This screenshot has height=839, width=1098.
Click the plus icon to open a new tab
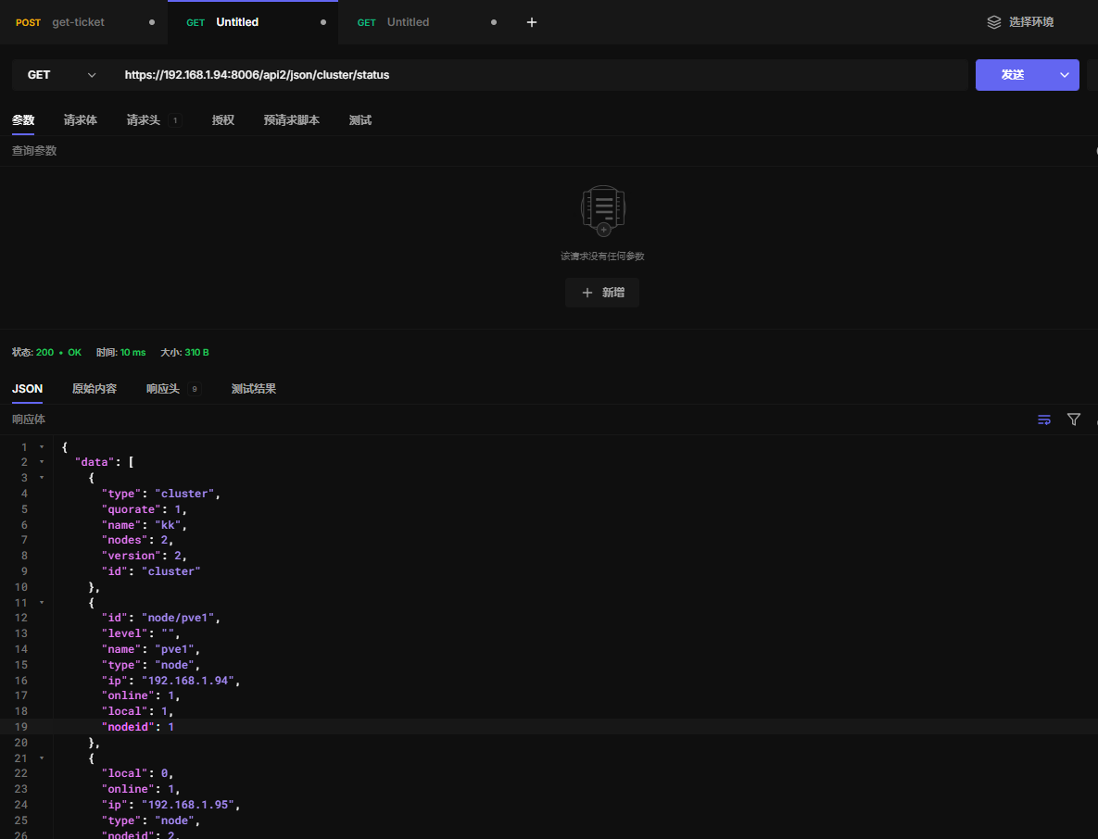(532, 22)
